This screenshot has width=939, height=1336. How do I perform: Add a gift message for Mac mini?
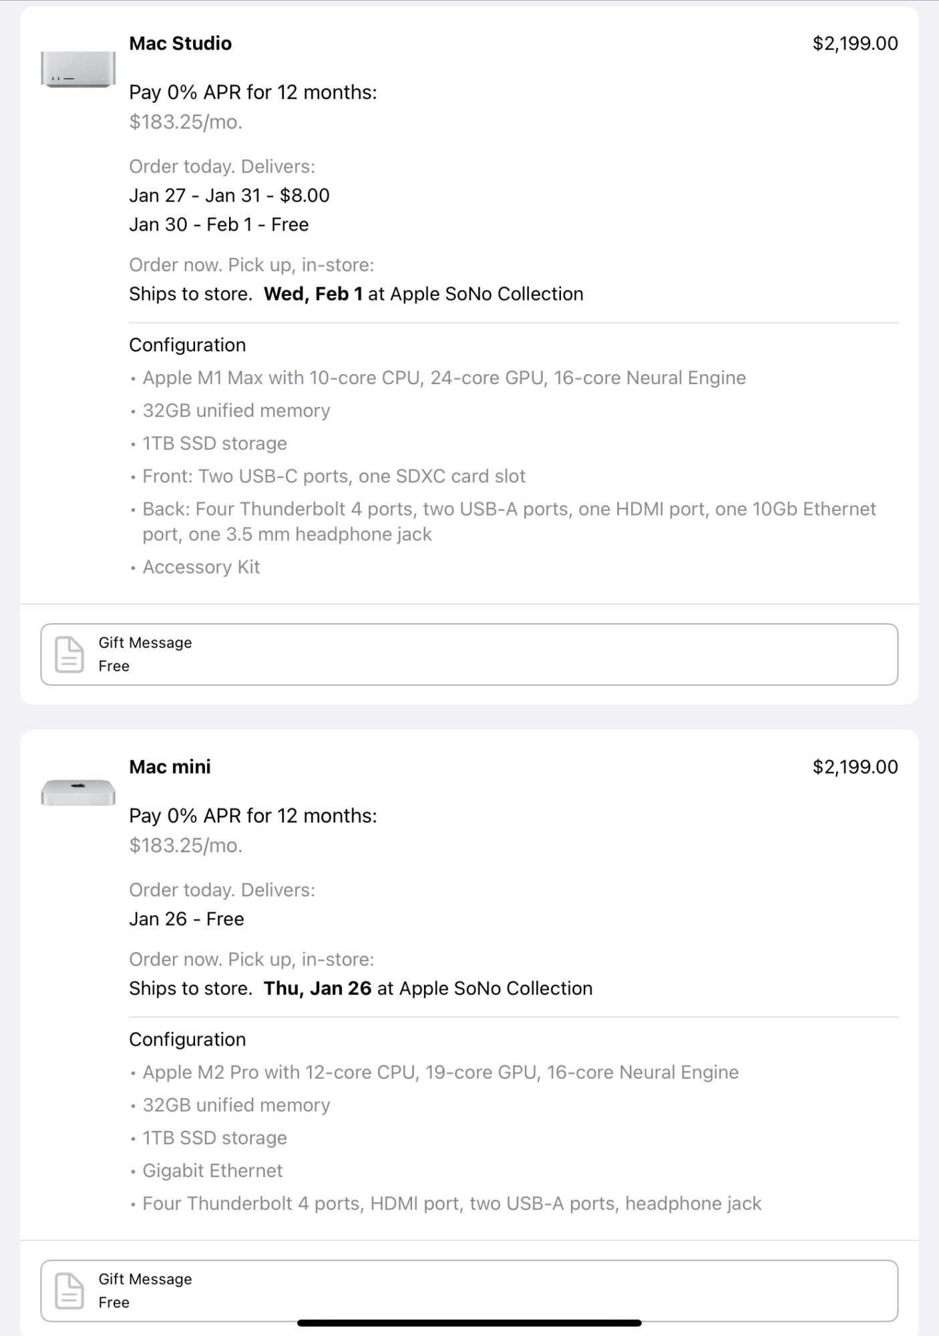[x=469, y=1291]
